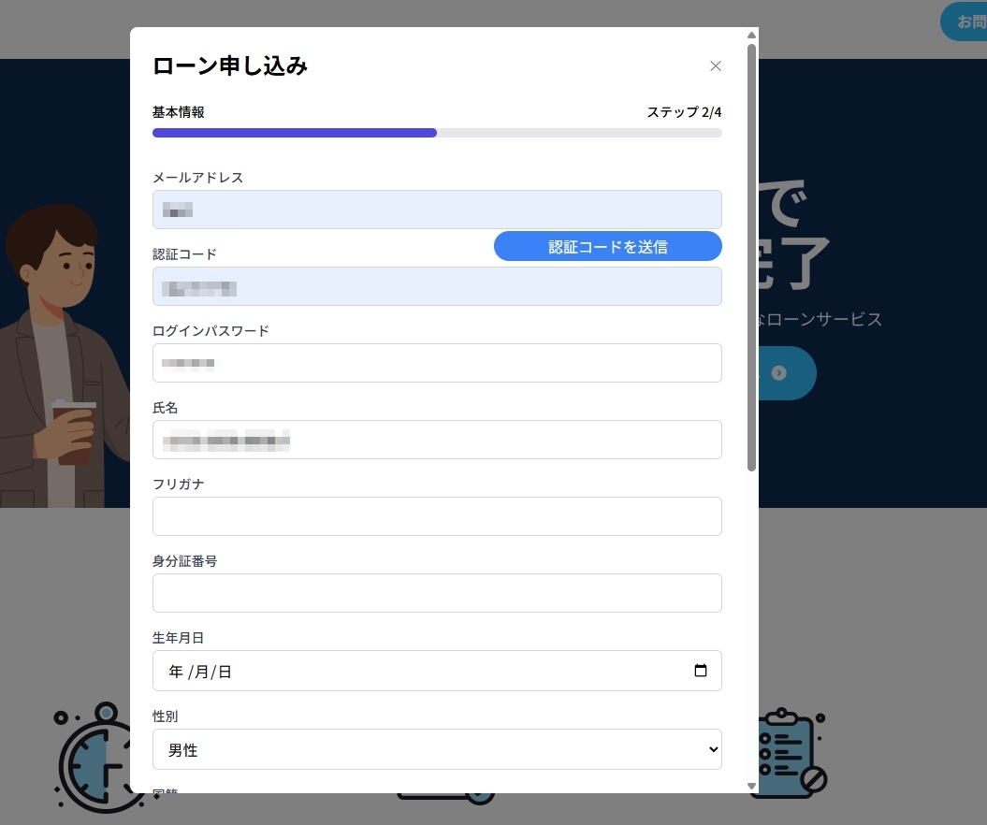Click the step 2/4 progress bar
This screenshot has height=825, width=987.
(x=437, y=133)
